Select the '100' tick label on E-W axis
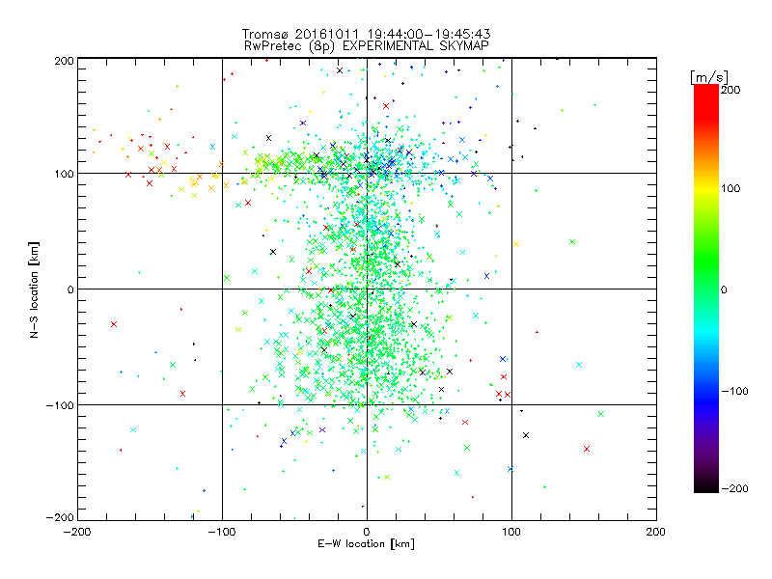Screen dimensions: 772x579 511,532
